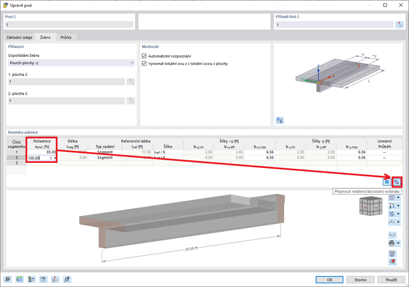Viewport: 409px width, 287px height.
Task: Switch to the Průřez tab
Action: (66, 37)
